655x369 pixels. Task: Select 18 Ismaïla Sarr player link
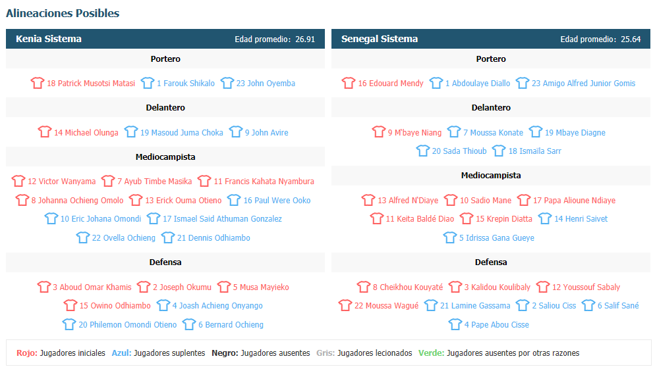point(534,151)
